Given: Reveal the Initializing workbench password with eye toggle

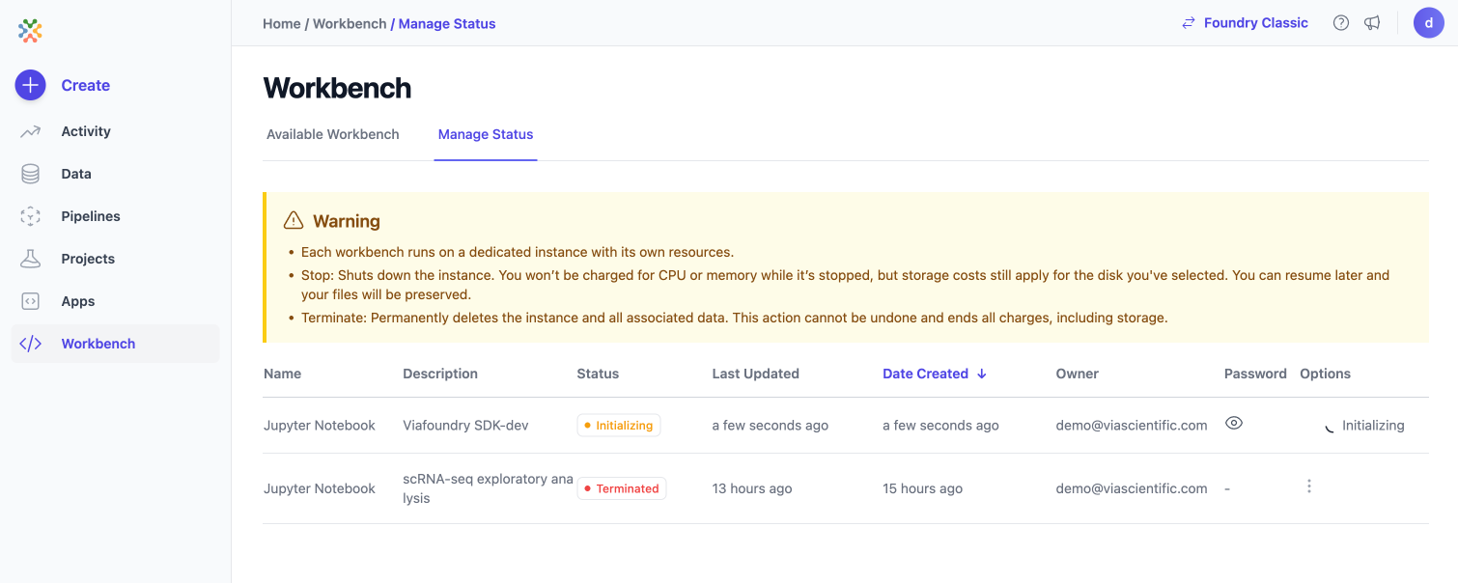Looking at the screenshot, I should pos(1233,423).
